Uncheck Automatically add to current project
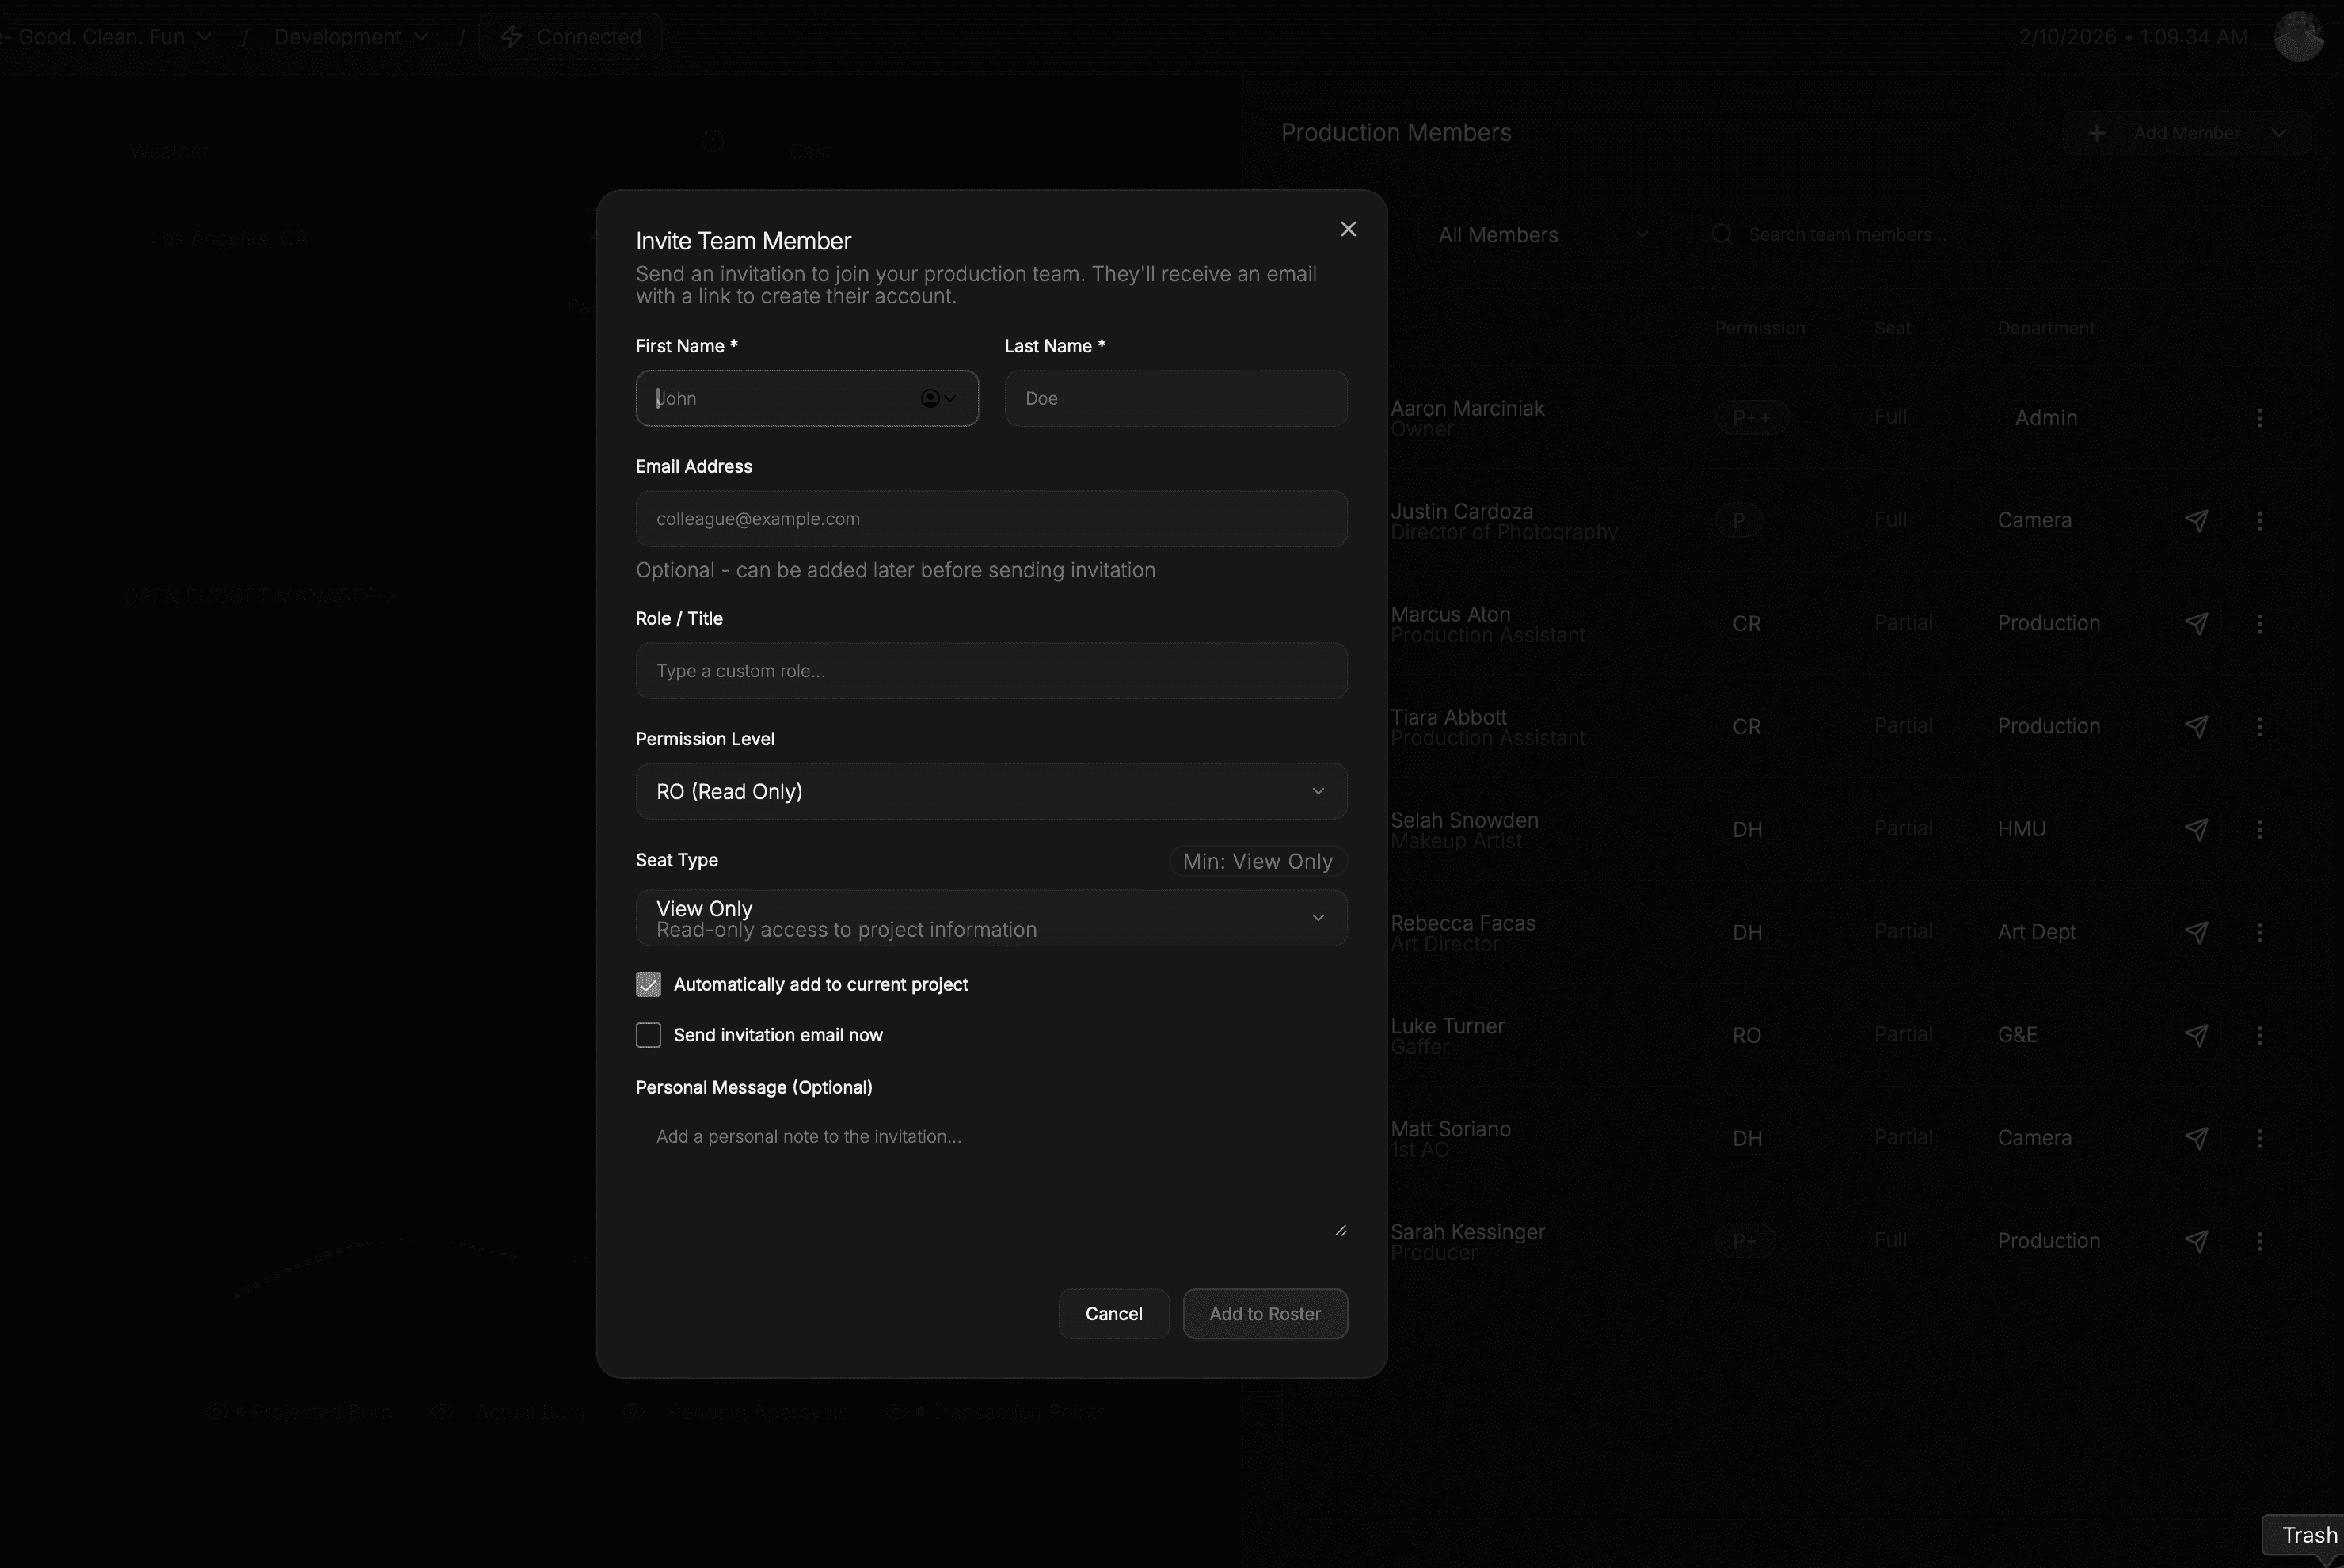 648,985
